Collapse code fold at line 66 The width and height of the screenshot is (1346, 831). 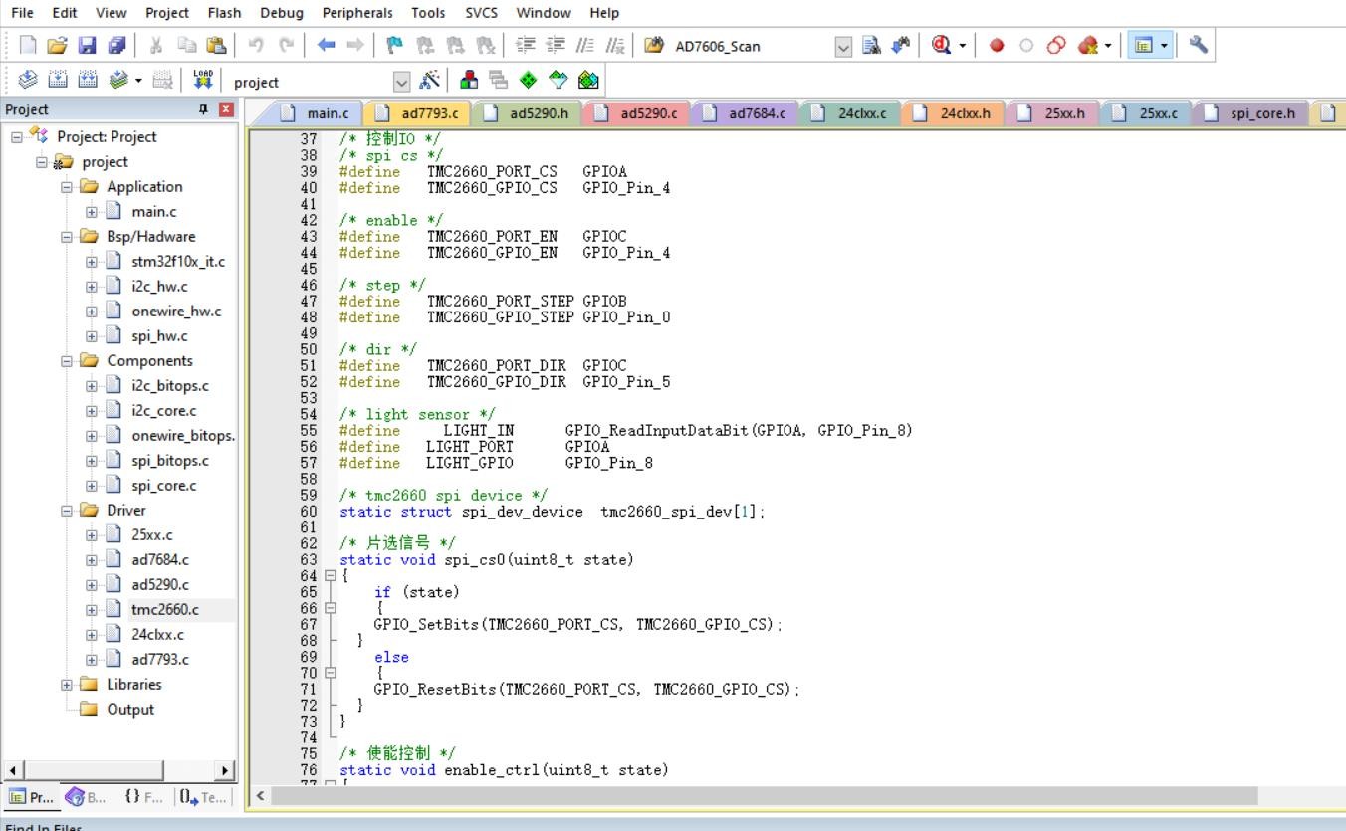click(330, 608)
